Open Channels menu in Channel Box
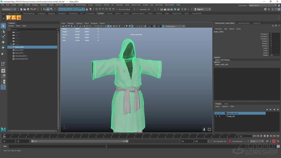Screen dimensions: 281x158 [x=218, y=29]
